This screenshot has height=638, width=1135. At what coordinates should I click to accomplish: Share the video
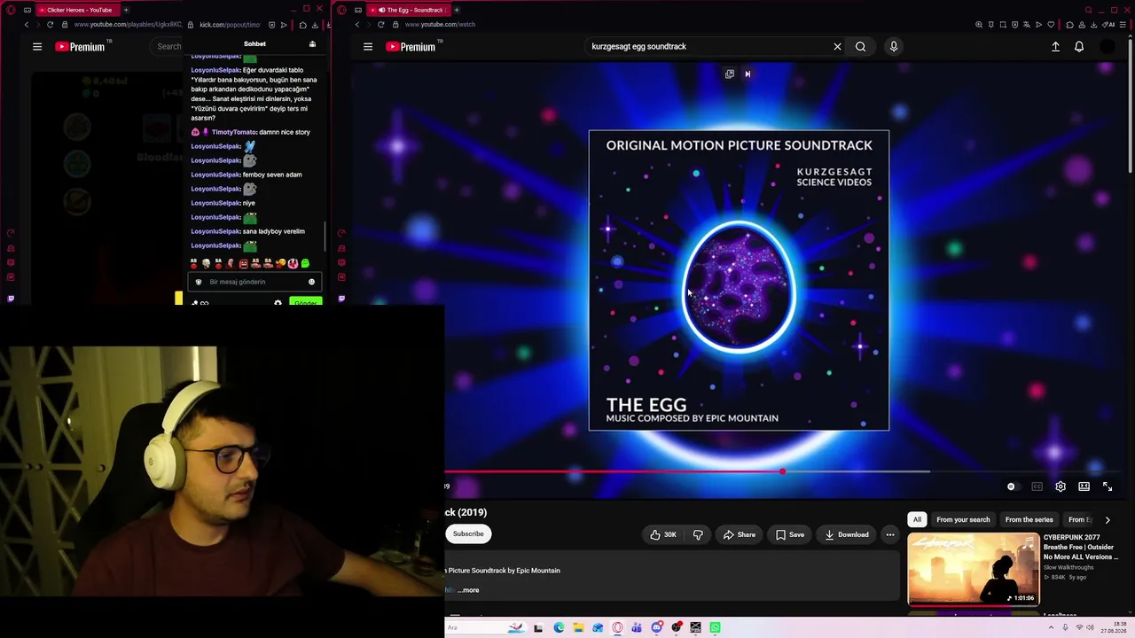click(740, 534)
